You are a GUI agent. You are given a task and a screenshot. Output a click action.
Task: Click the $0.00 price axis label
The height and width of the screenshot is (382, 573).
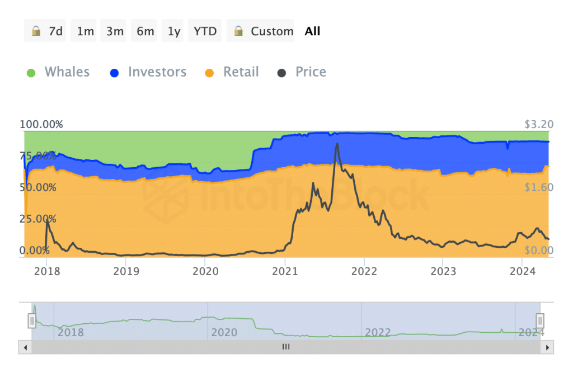(539, 251)
